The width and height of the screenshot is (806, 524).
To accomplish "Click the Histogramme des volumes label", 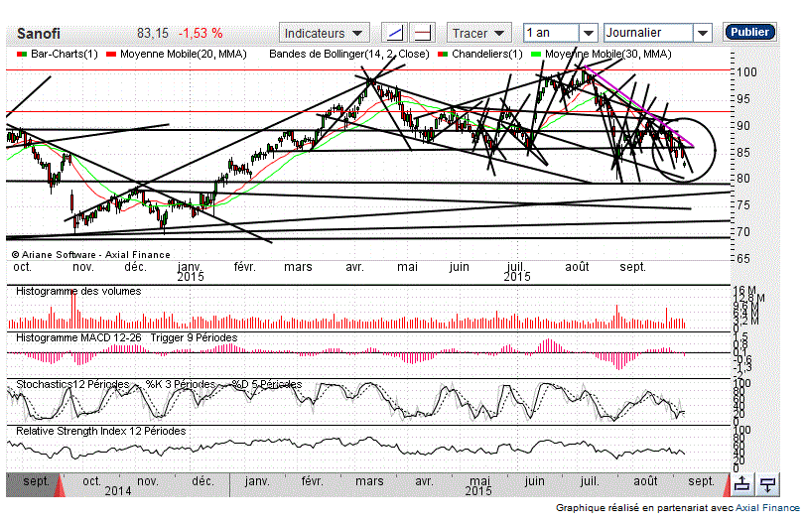I will 78,292.
